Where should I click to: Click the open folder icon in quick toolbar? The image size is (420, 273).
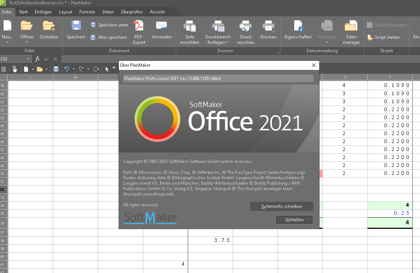coord(39,69)
